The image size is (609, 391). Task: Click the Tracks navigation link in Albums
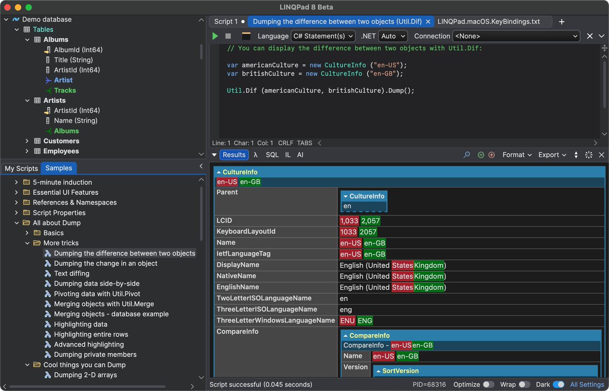click(x=65, y=90)
